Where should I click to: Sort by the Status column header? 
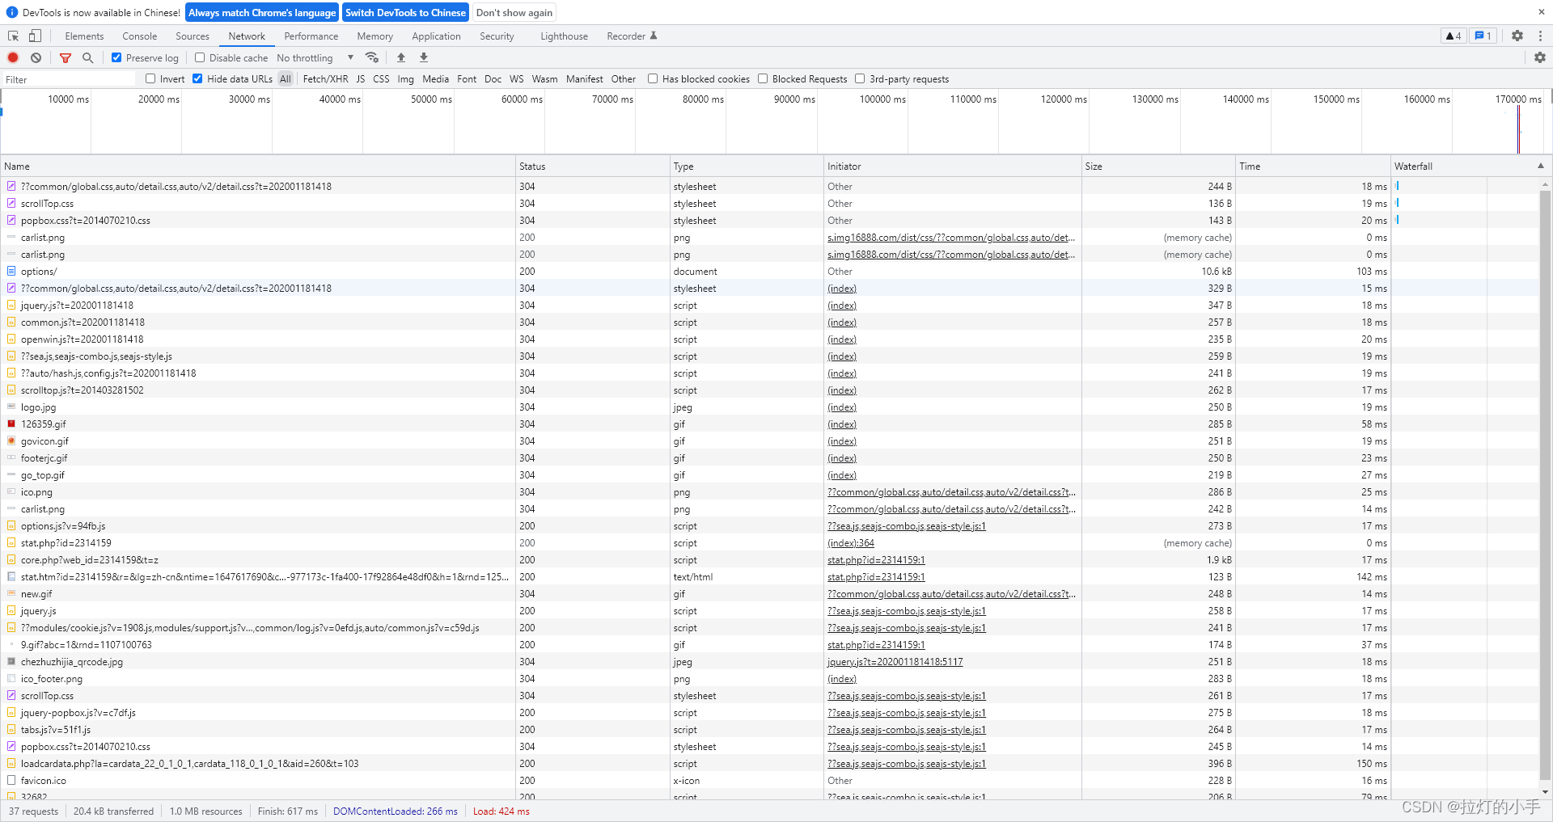click(x=592, y=166)
